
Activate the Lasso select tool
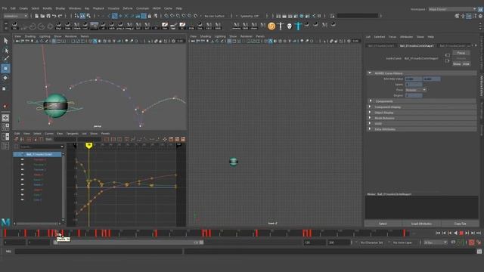[5, 50]
